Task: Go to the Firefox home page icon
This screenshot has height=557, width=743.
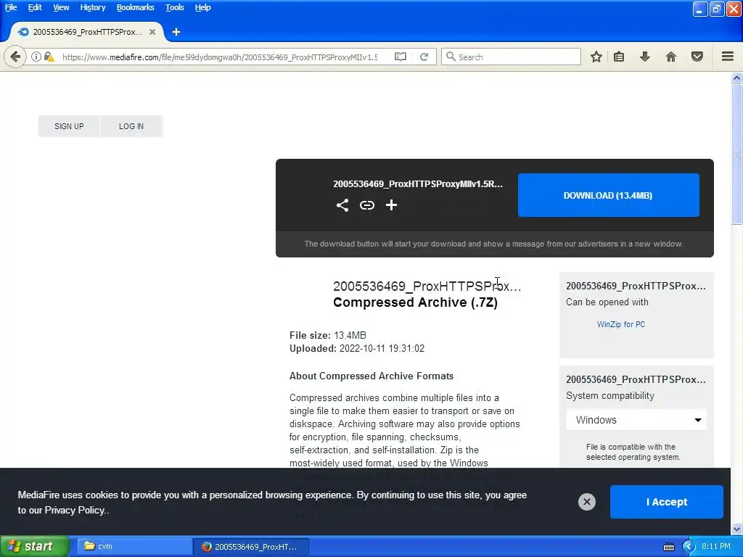Action: [671, 57]
